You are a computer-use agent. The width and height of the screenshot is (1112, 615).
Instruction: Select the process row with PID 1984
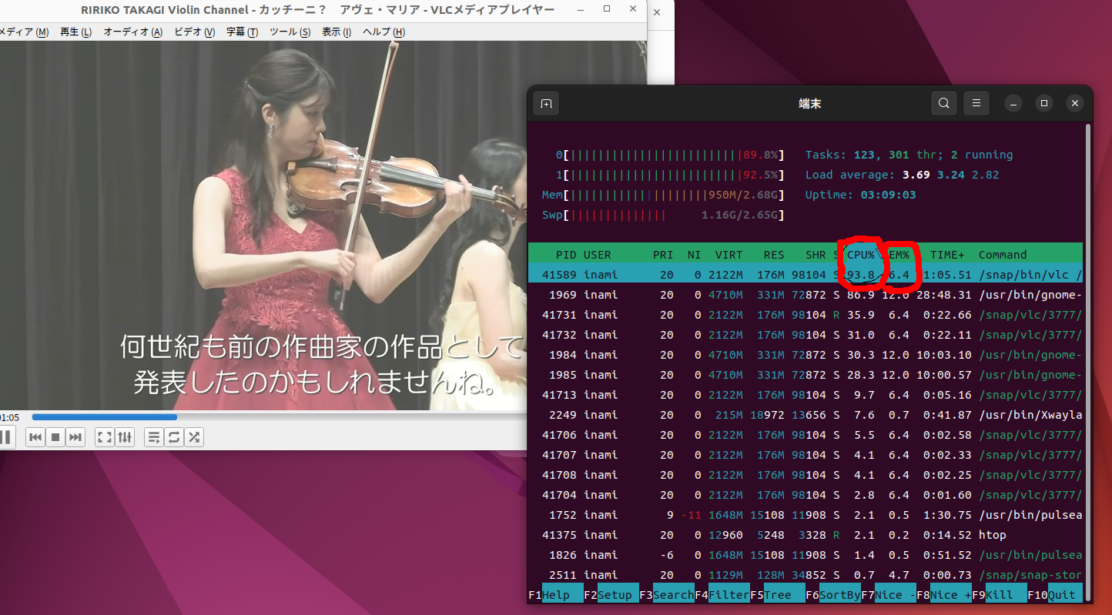point(806,355)
